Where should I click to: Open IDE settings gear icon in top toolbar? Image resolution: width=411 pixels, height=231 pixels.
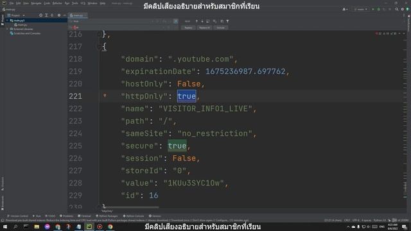(403, 9)
